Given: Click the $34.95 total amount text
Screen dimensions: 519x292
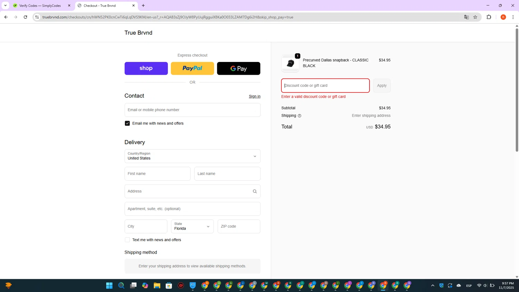Looking at the screenshot, I should [383, 127].
